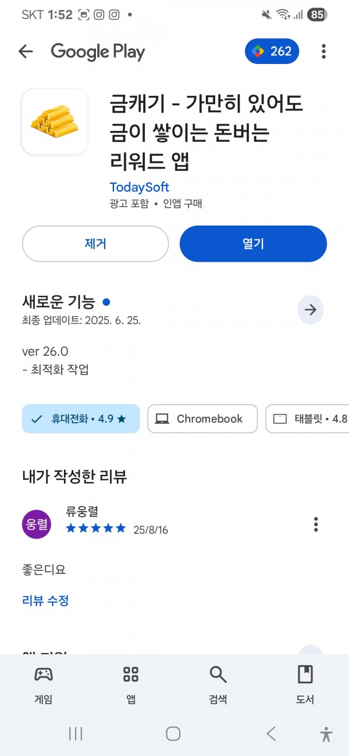349x756 pixels.
Task: Open TodaySoft developer page
Action: [x=140, y=187]
